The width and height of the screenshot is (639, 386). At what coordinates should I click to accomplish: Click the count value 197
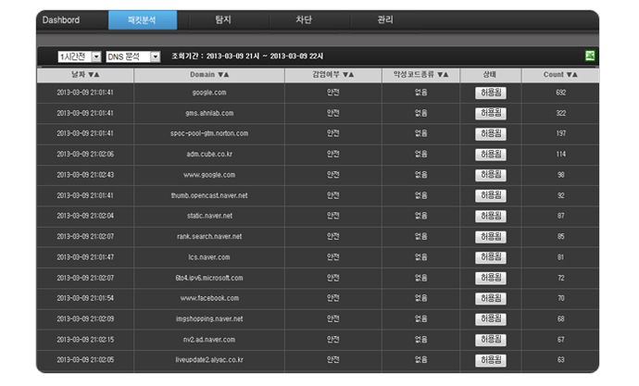(x=561, y=133)
